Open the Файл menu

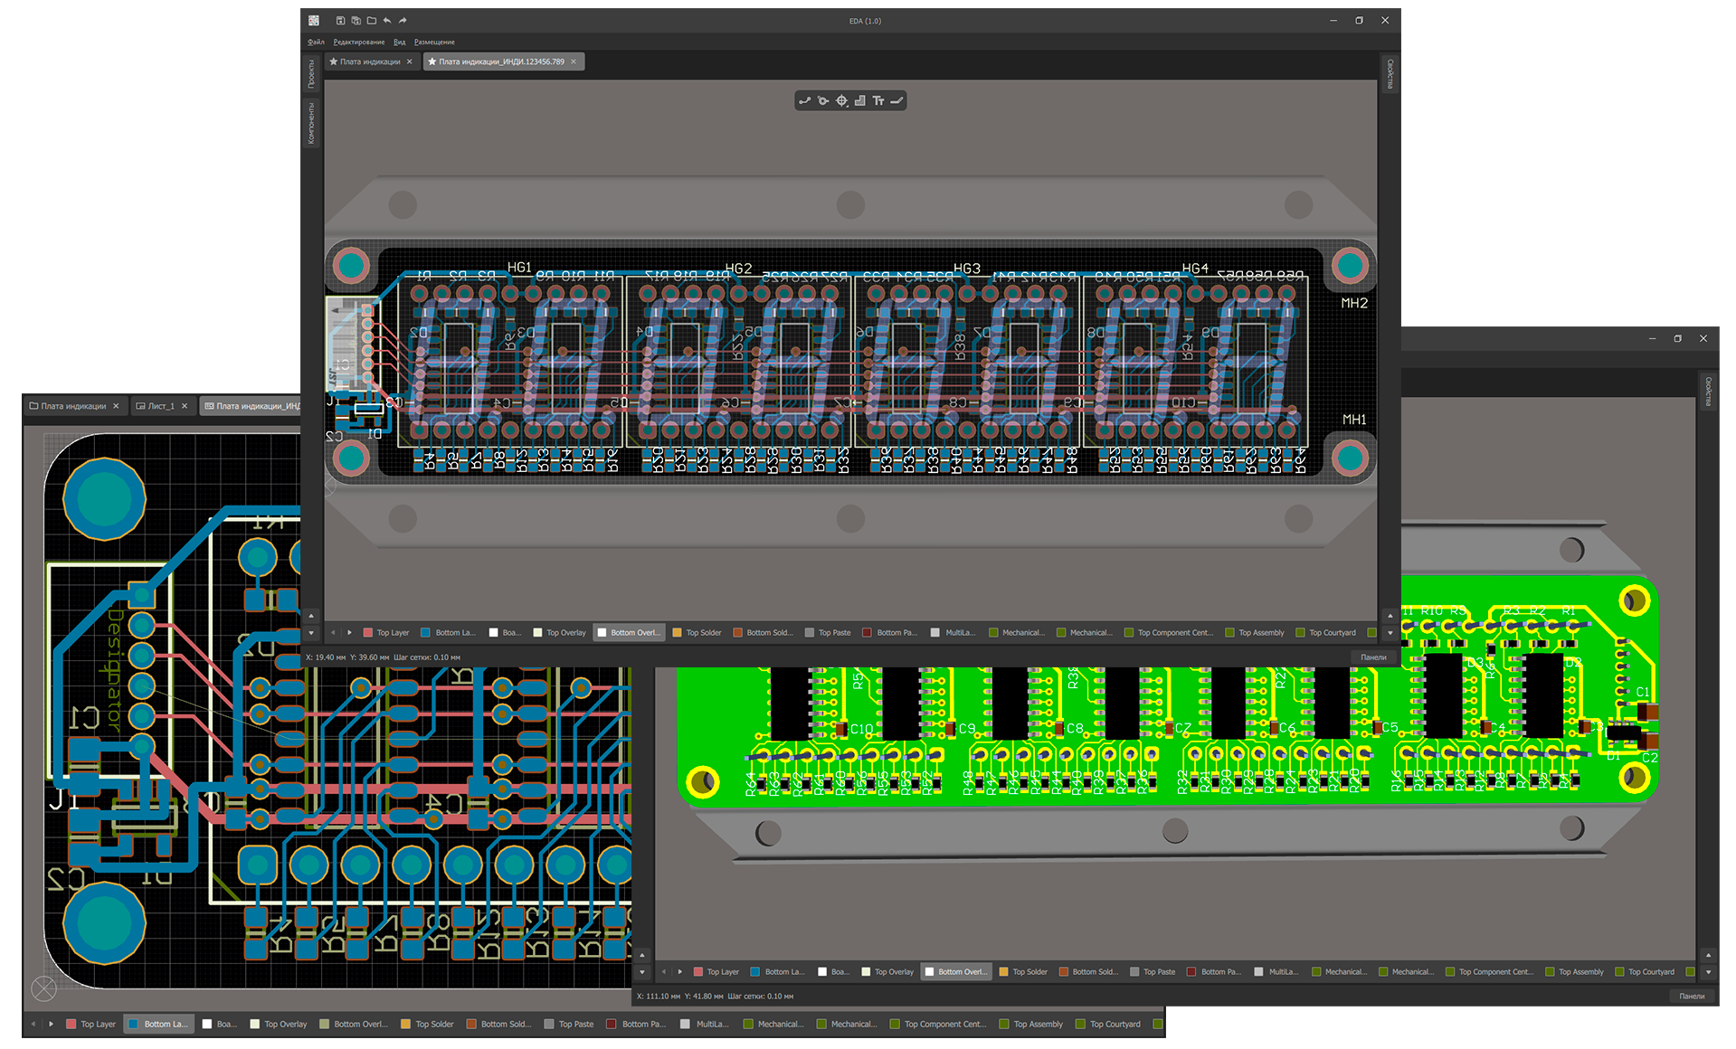[x=316, y=42]
